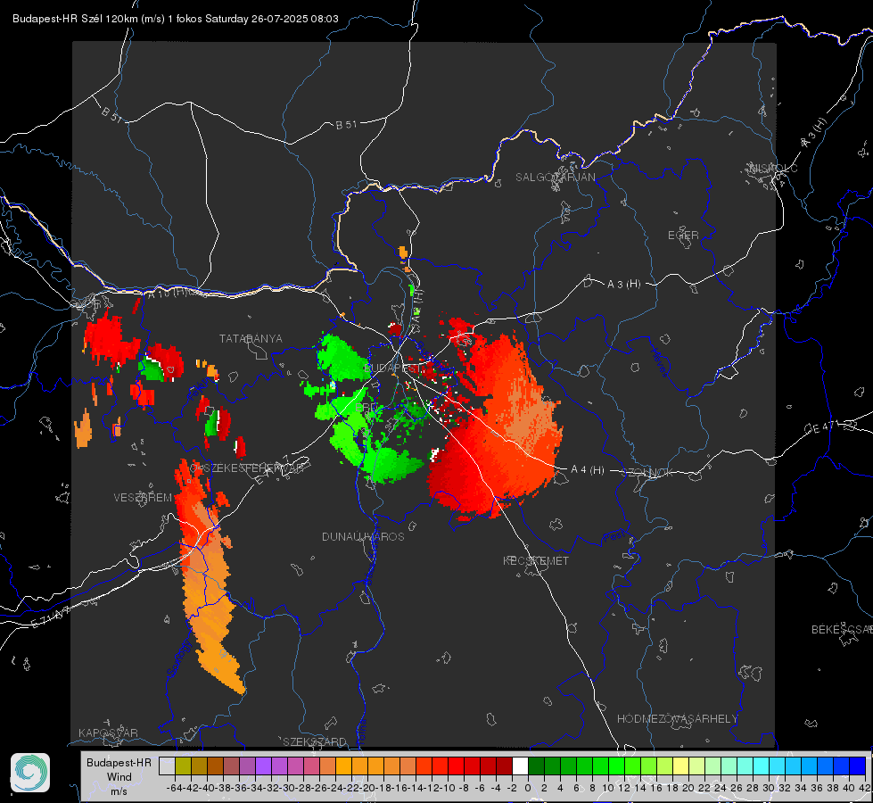Click the BUDAPEST city label
The width and height of the screenshot is (873, 803).
[391, 368]
